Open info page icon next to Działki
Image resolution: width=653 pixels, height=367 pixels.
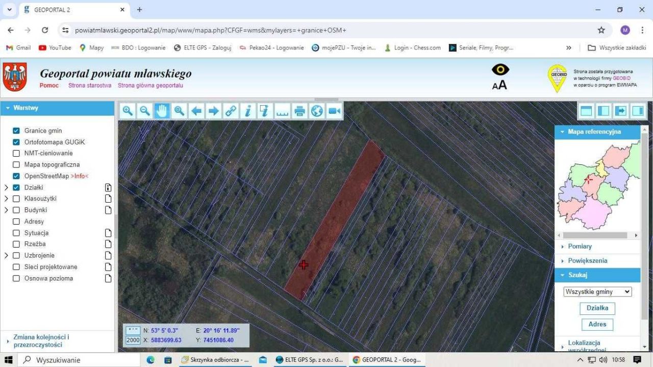tap(108, 187)
